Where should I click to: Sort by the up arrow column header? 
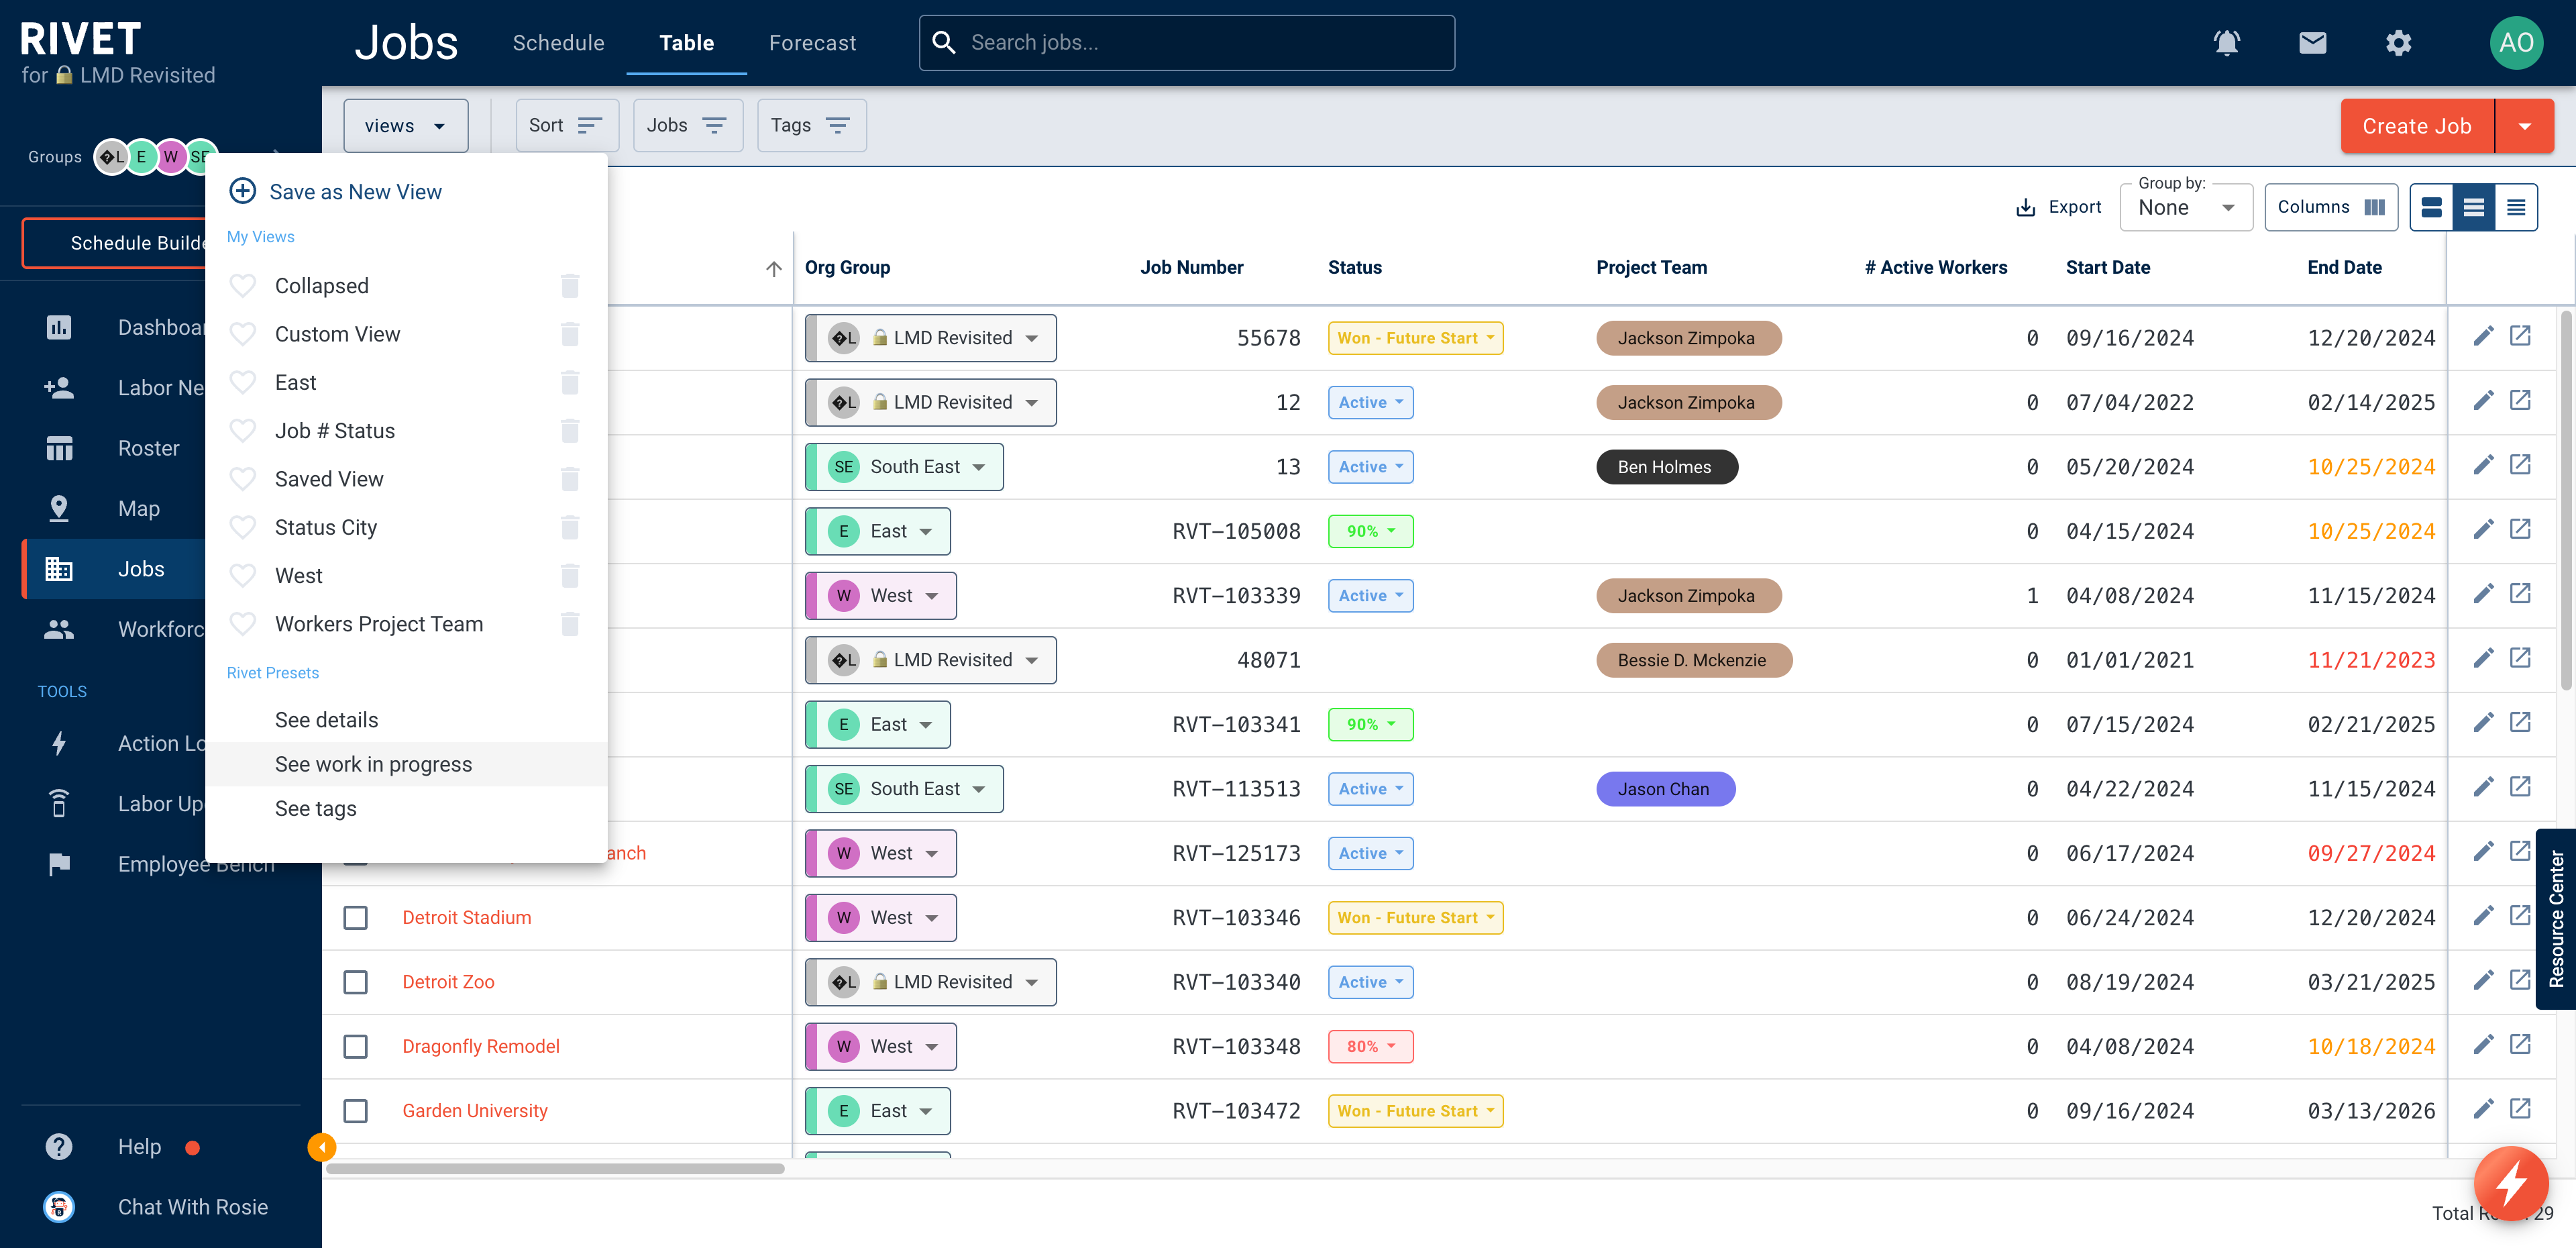click(773, 268)
